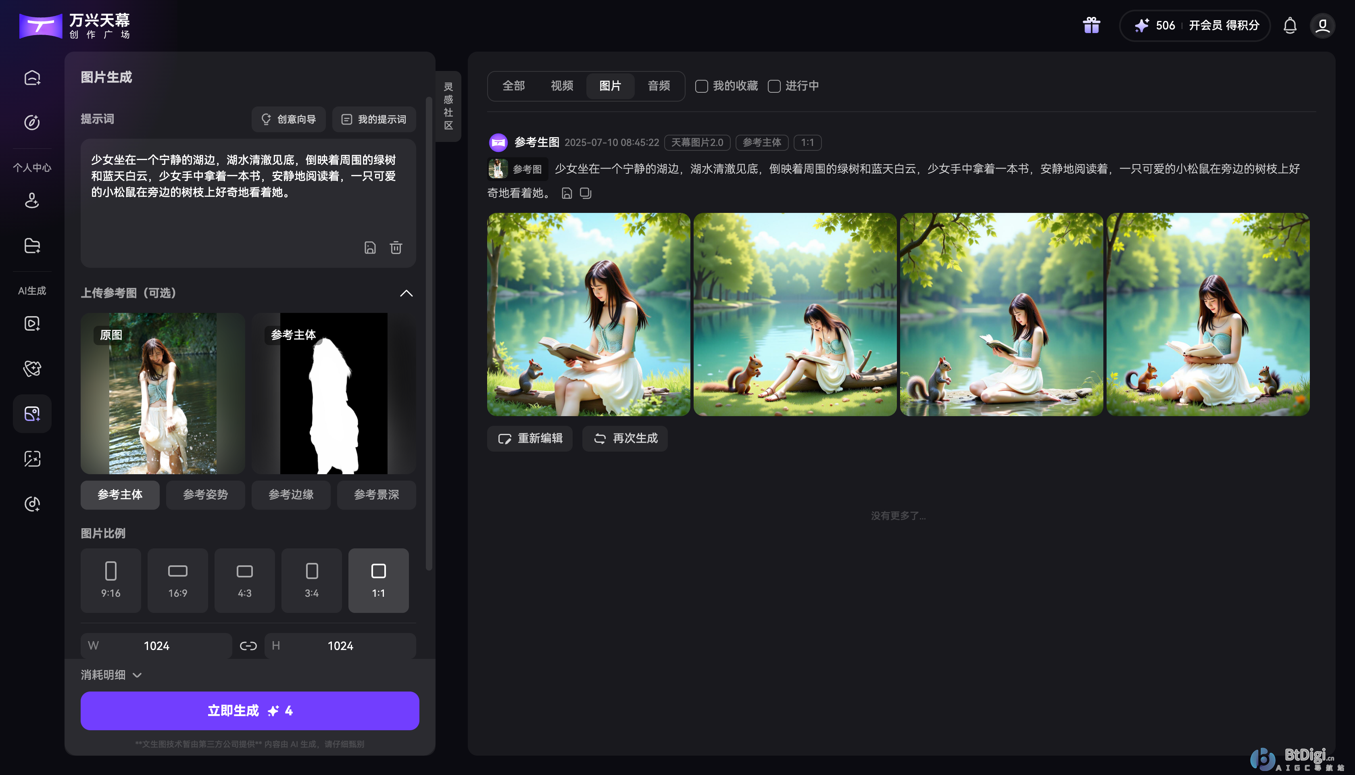Open the notification bell
Screen dimensions: 1355x775
[x=1290, y=25]
